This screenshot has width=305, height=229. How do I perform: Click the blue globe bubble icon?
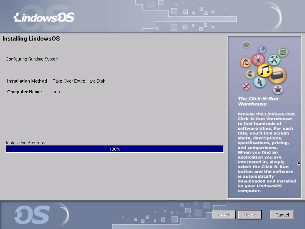click(262, 49)
